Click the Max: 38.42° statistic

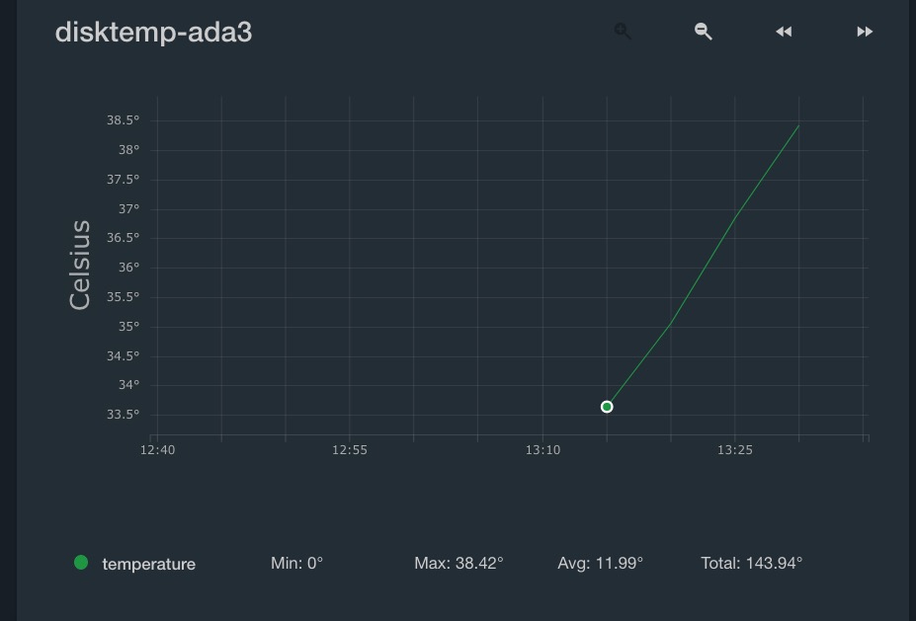458,563
